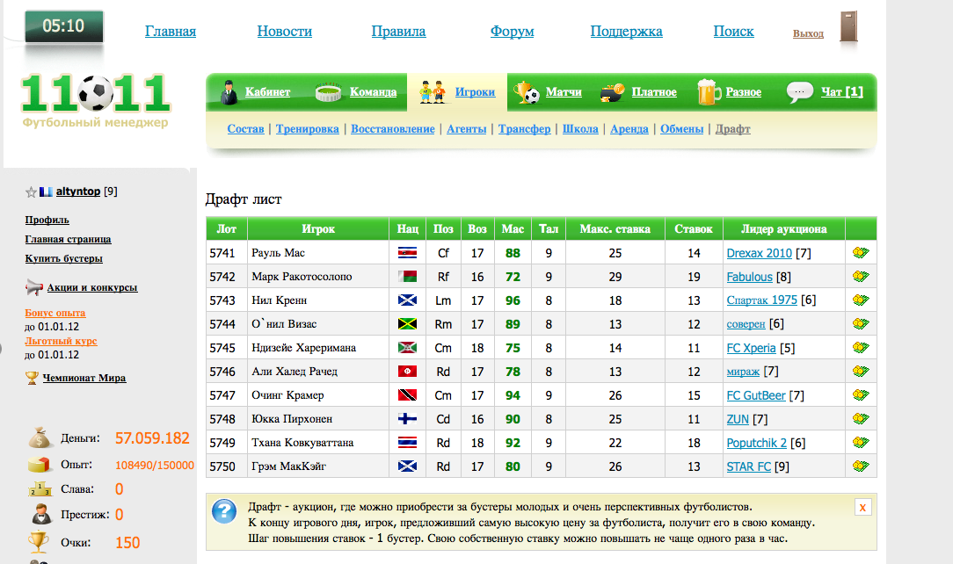This screenshot has height=564, width=953.
Task: Open the Трансфер submenu link
Action: (x=525, y=129)
